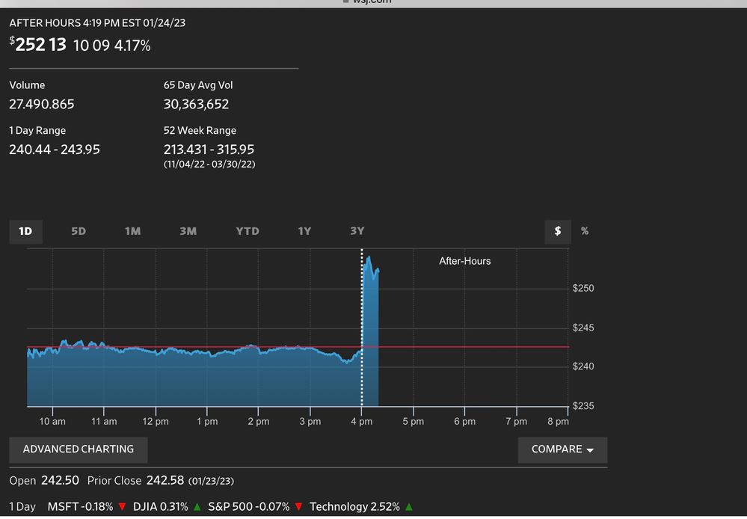
Task: Click the after-hours price peak on chart
Action: click(369, 258)
